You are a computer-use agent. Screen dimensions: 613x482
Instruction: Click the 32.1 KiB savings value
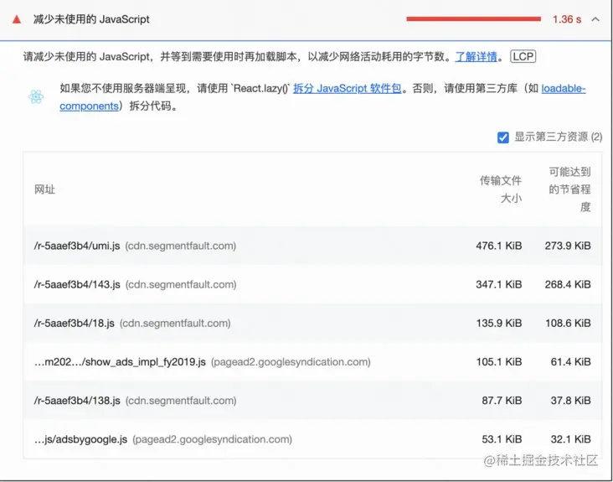[x=571, y=439]
